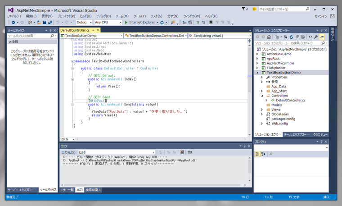This screenshot has height=206, width=342.
Task: Click Pending Changes Filter clock icon
Action: point(277,37)
